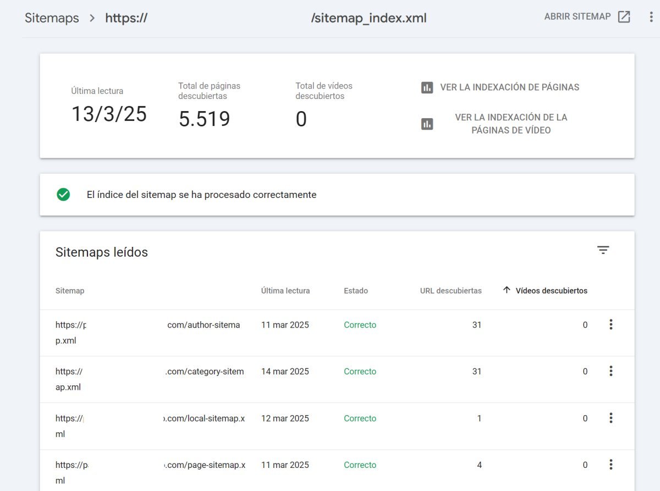Click VER LA INDEXACIÓN DE PÁGINAS
This screenshot has height=491, width=660.
(509, 87)
